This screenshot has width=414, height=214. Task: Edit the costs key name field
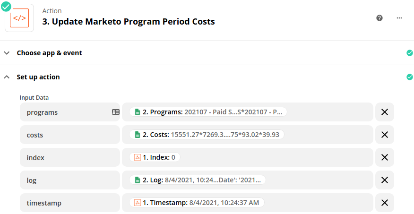click(x=70, y=135)
